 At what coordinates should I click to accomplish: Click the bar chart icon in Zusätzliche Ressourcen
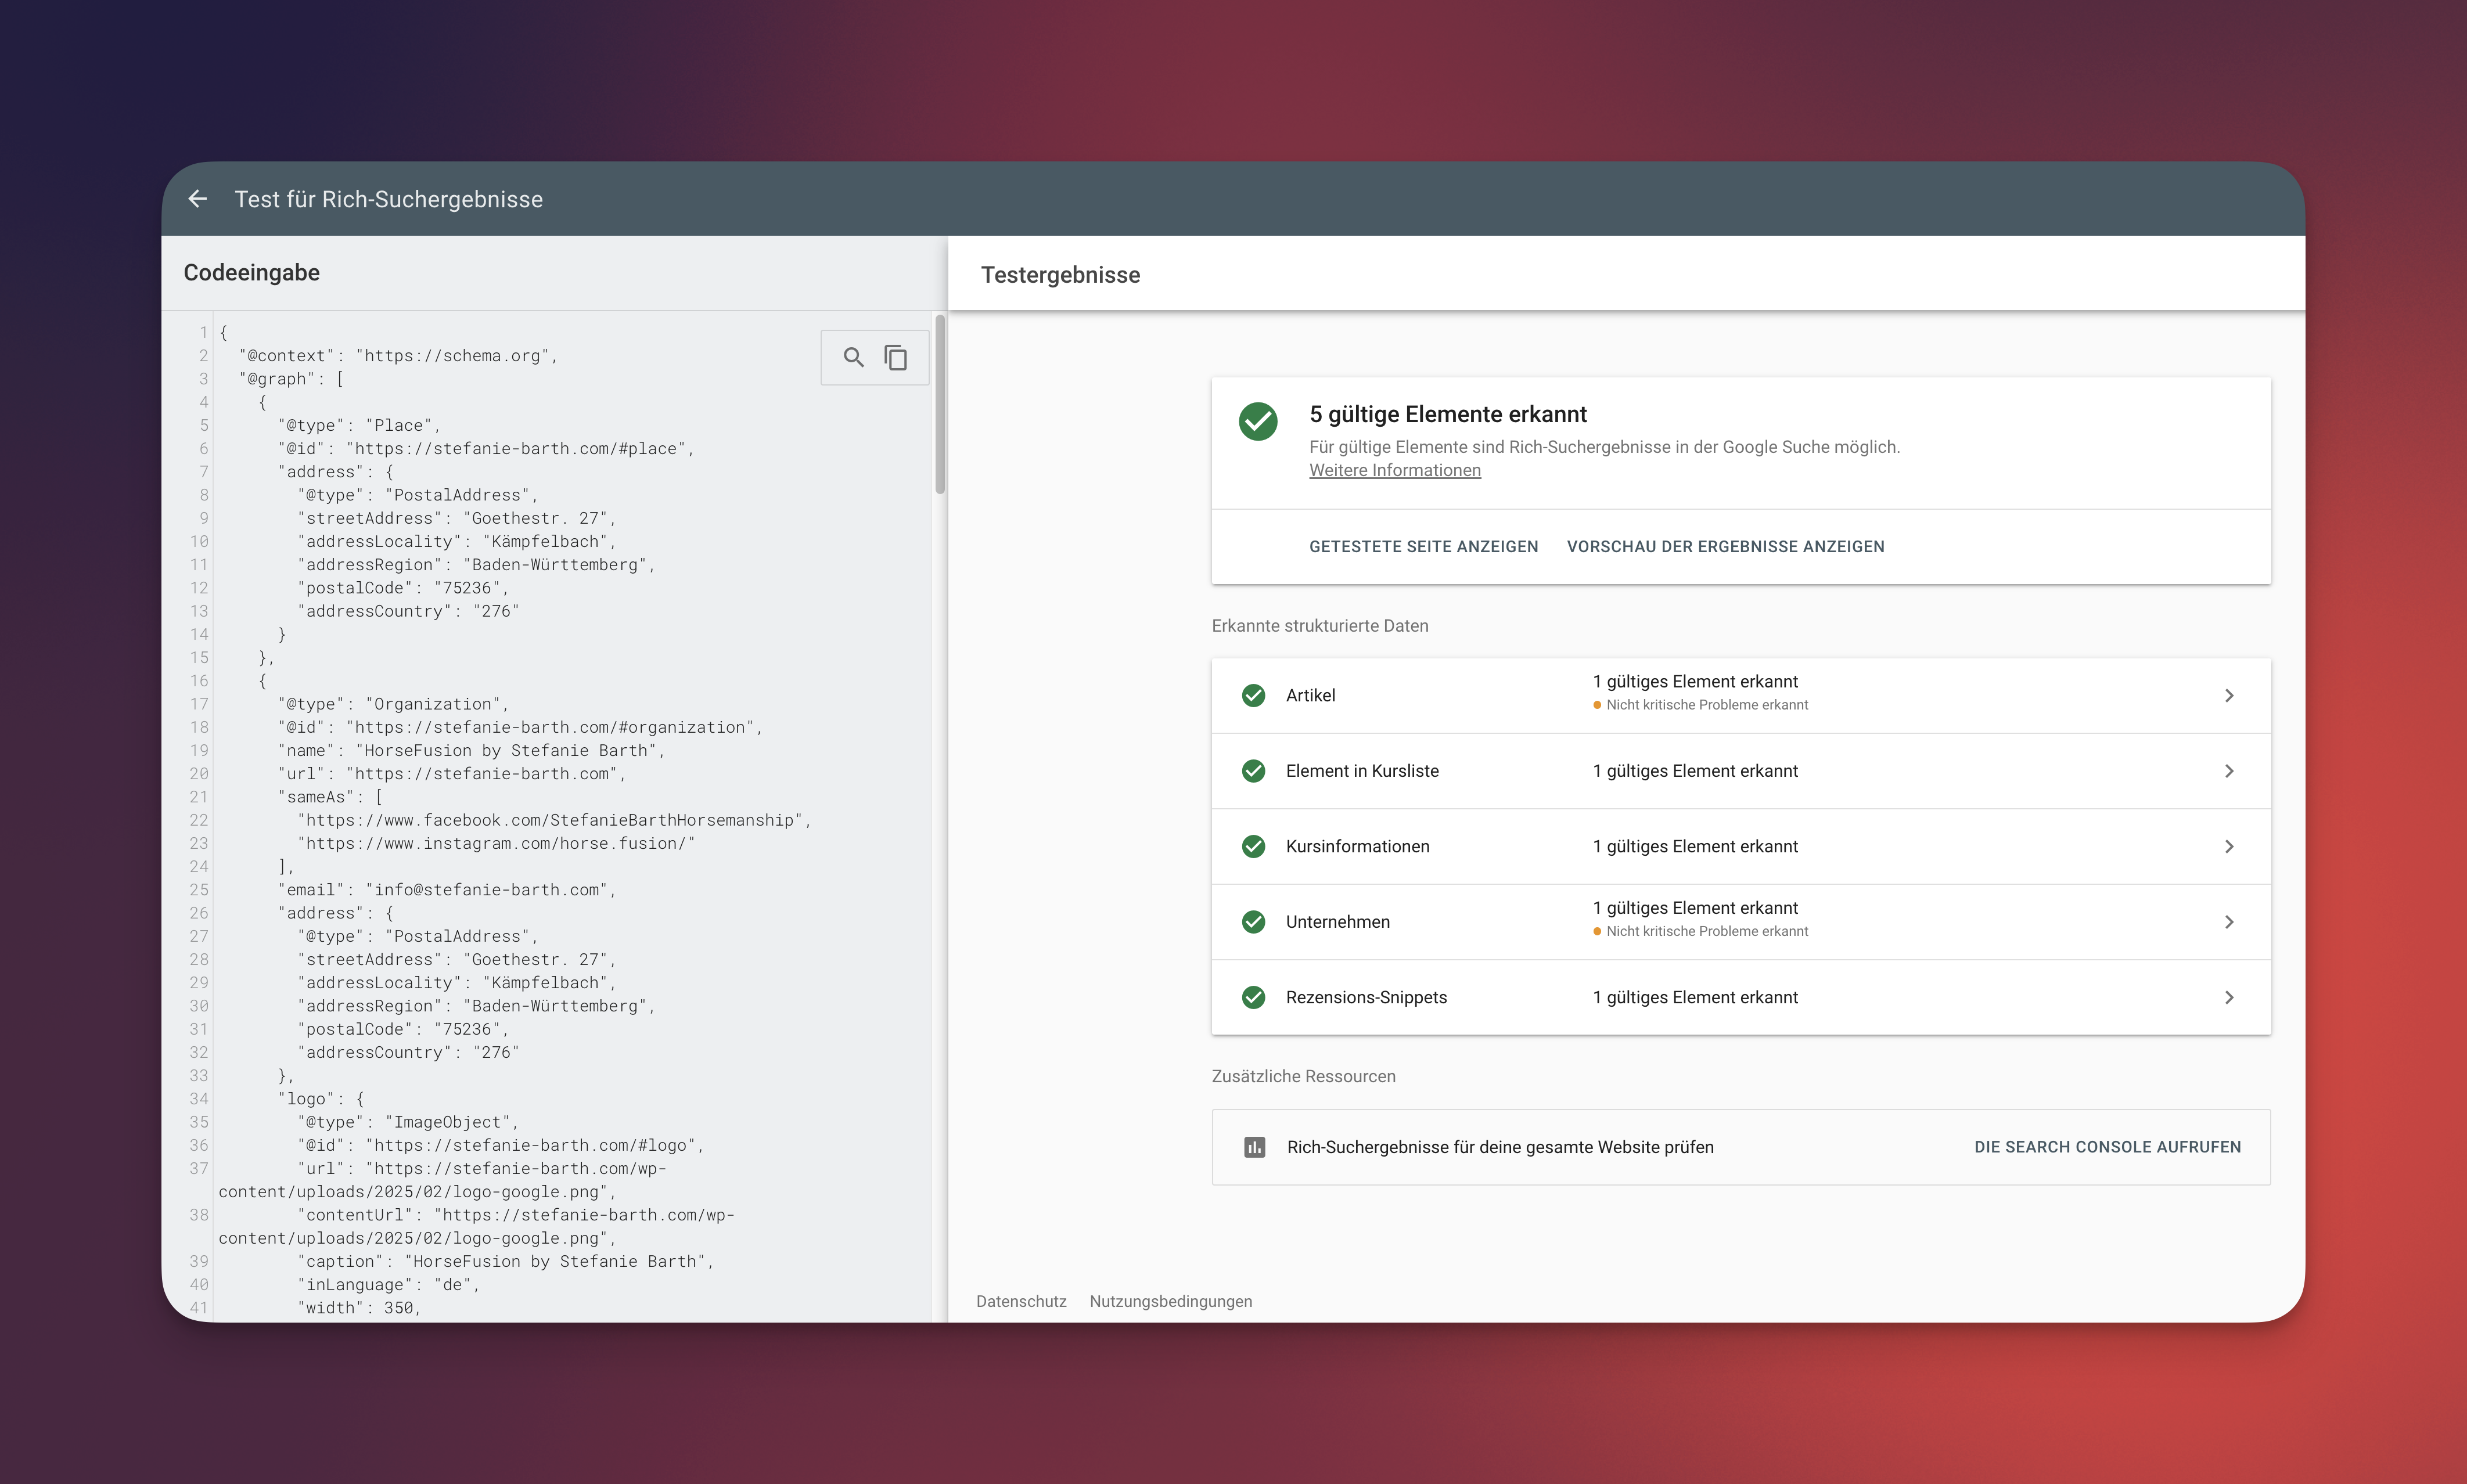tap(1254, 1147)
